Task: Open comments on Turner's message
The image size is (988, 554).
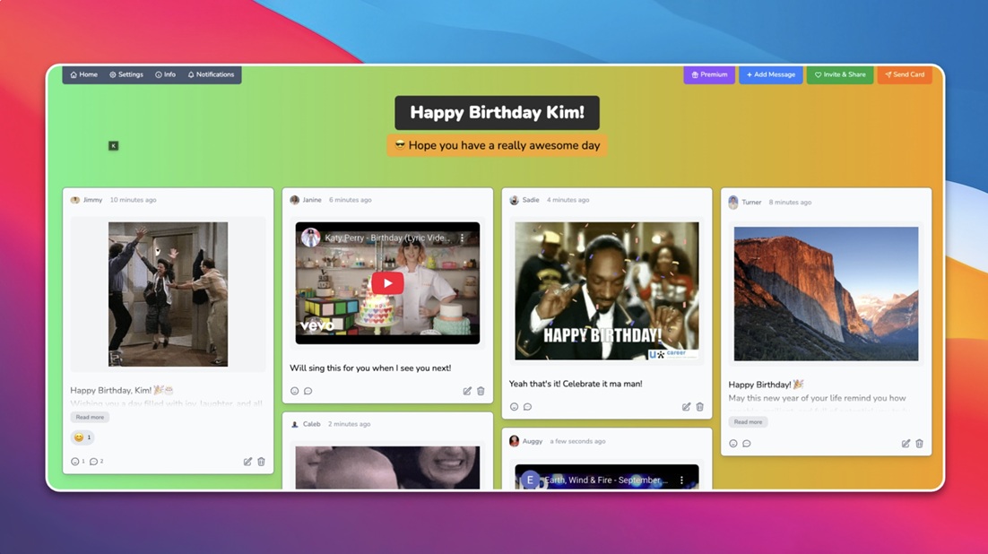Action: pyautogui.click(x=747, y=444)
